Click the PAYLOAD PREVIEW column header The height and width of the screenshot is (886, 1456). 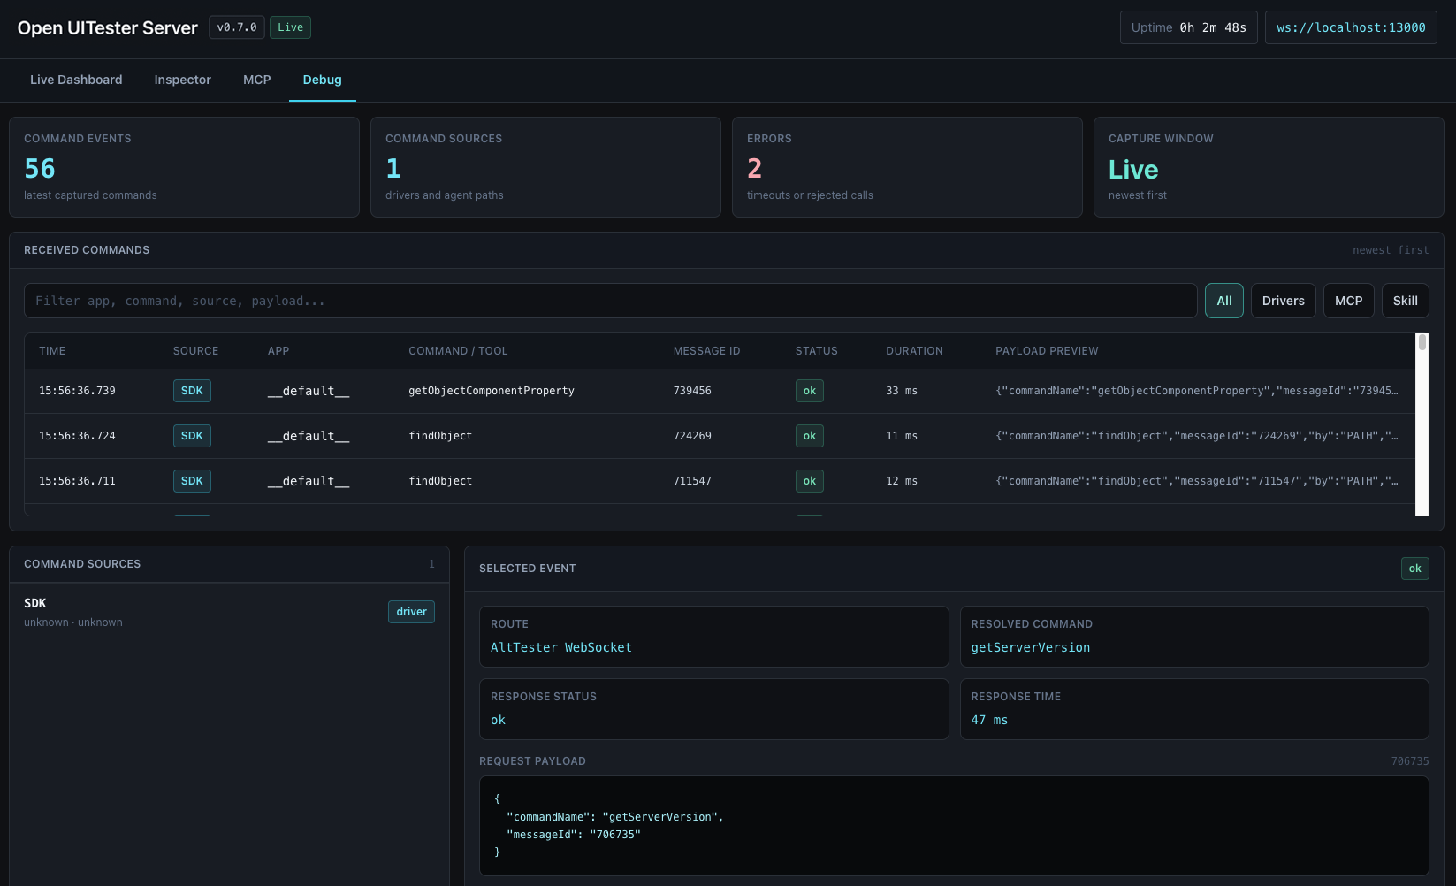pos(1047,351)
